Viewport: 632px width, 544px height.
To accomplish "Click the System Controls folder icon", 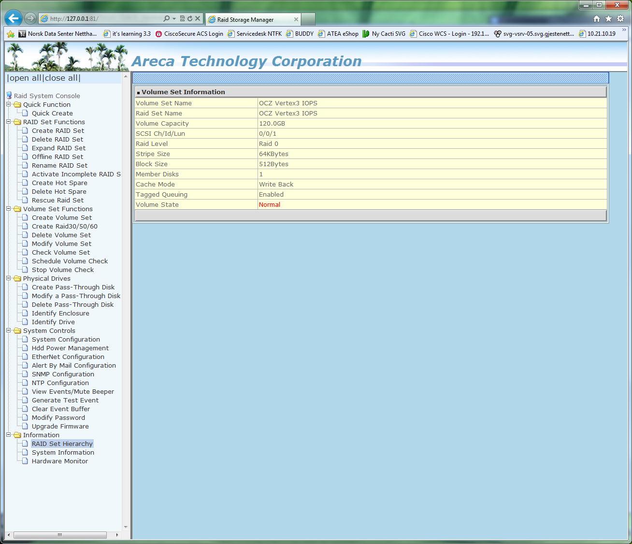I will coord(17,330).
